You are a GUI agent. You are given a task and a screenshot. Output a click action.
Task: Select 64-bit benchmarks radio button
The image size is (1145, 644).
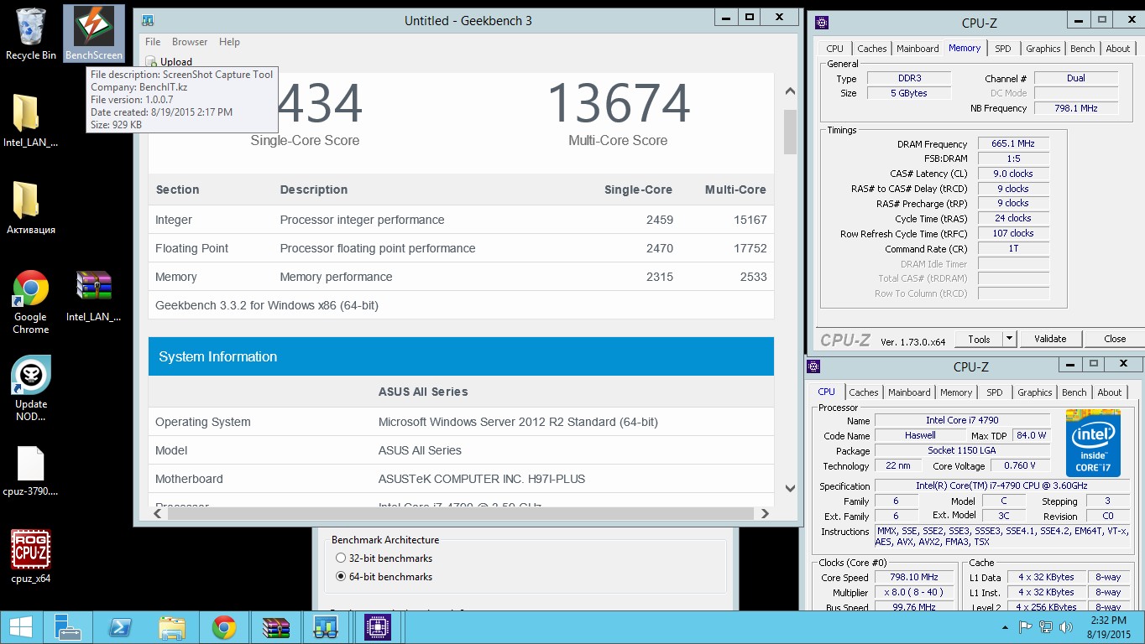341,577
